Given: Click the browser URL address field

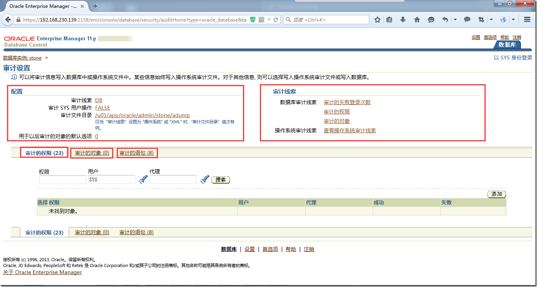Looking at the screenshot, I should pyautogui.click(x=135, y=20).
